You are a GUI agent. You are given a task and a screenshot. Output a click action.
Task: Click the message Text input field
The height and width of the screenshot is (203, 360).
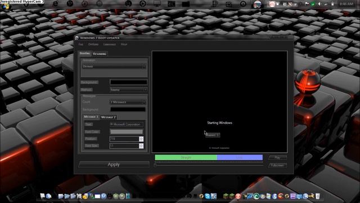click(127, 124)
